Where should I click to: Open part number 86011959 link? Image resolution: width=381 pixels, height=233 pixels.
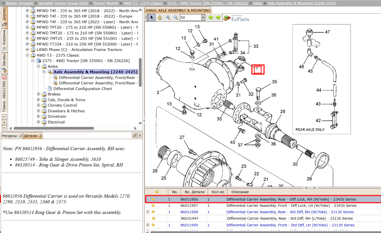pos(189,225)
